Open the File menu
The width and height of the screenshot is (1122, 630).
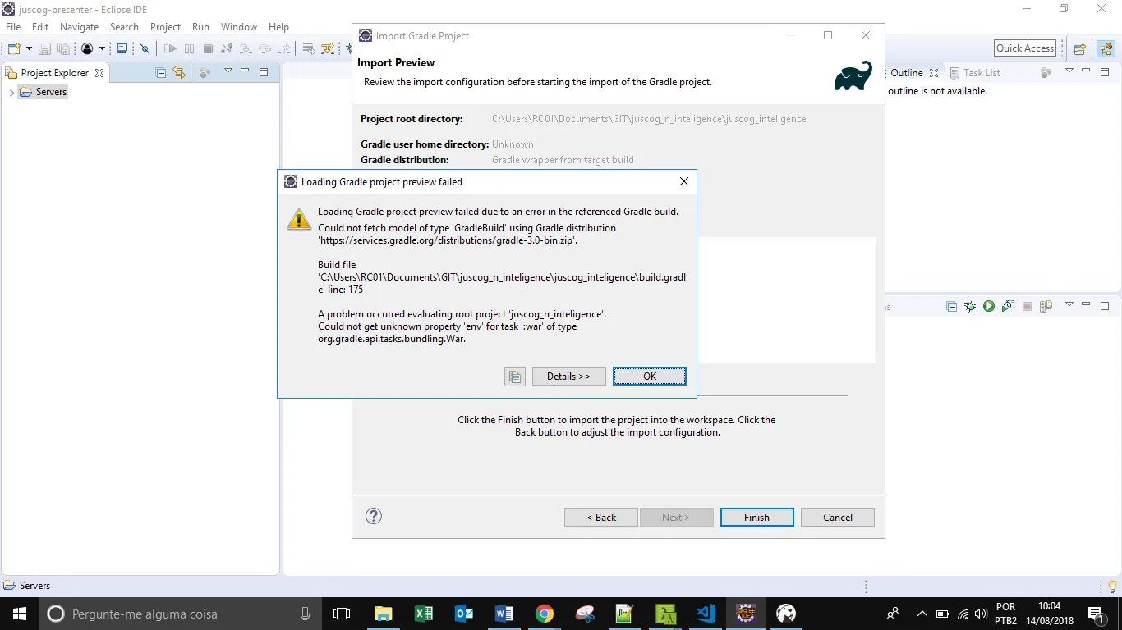13,27
